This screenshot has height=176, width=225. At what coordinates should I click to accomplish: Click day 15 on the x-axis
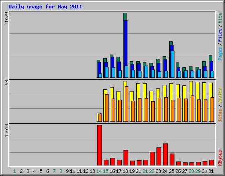(x=105, y=171)
